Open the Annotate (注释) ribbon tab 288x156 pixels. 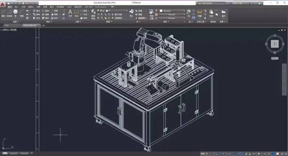23,7
